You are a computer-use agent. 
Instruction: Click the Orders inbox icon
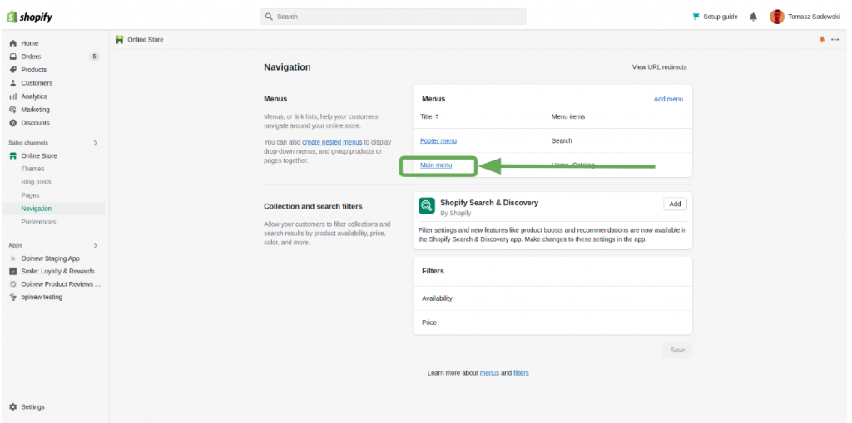[x=13, y=57]
